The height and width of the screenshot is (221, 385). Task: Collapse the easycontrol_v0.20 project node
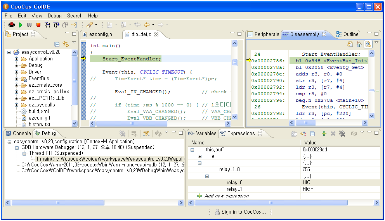(x=9, y=52)
